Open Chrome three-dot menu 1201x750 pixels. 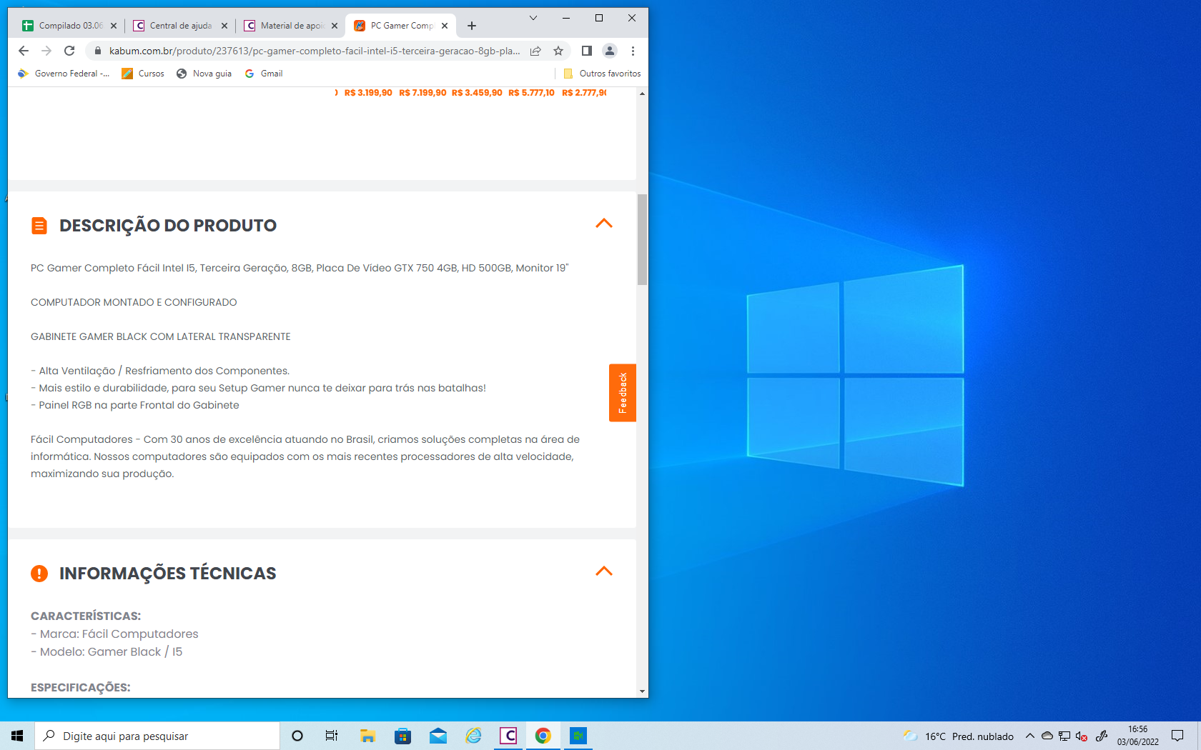click(633, 51)
